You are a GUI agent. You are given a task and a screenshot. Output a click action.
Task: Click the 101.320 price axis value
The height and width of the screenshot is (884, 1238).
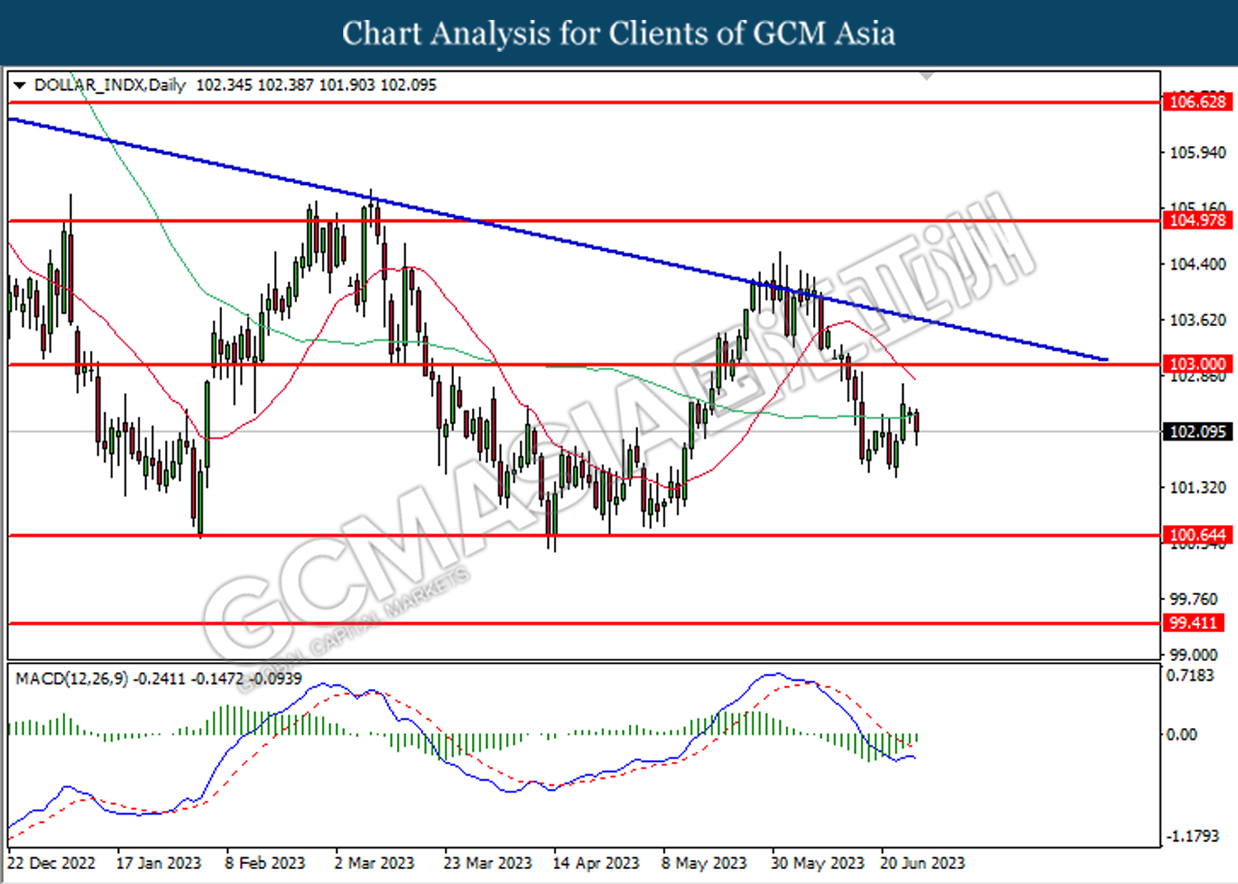click(x=1198, y=488)
